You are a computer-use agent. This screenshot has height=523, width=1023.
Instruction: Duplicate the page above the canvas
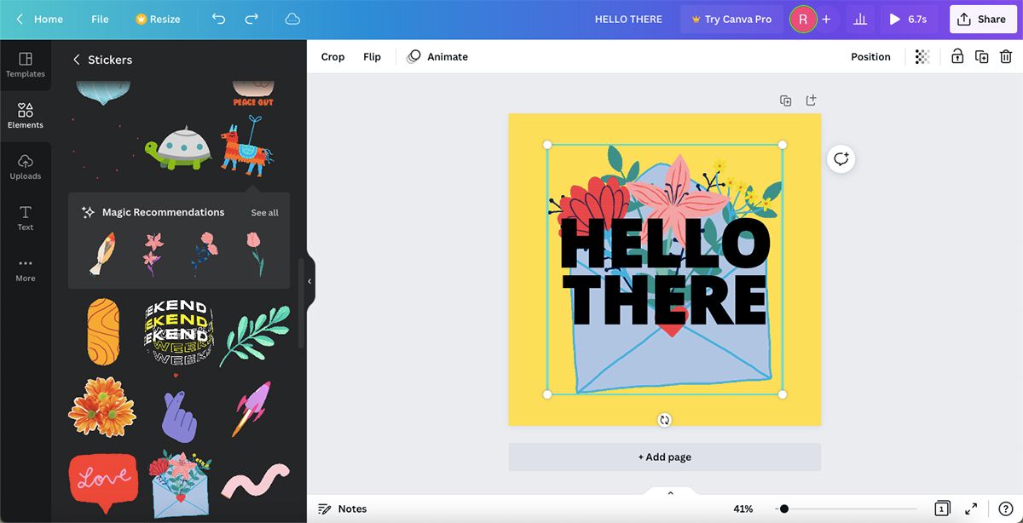tap(786, 101)
